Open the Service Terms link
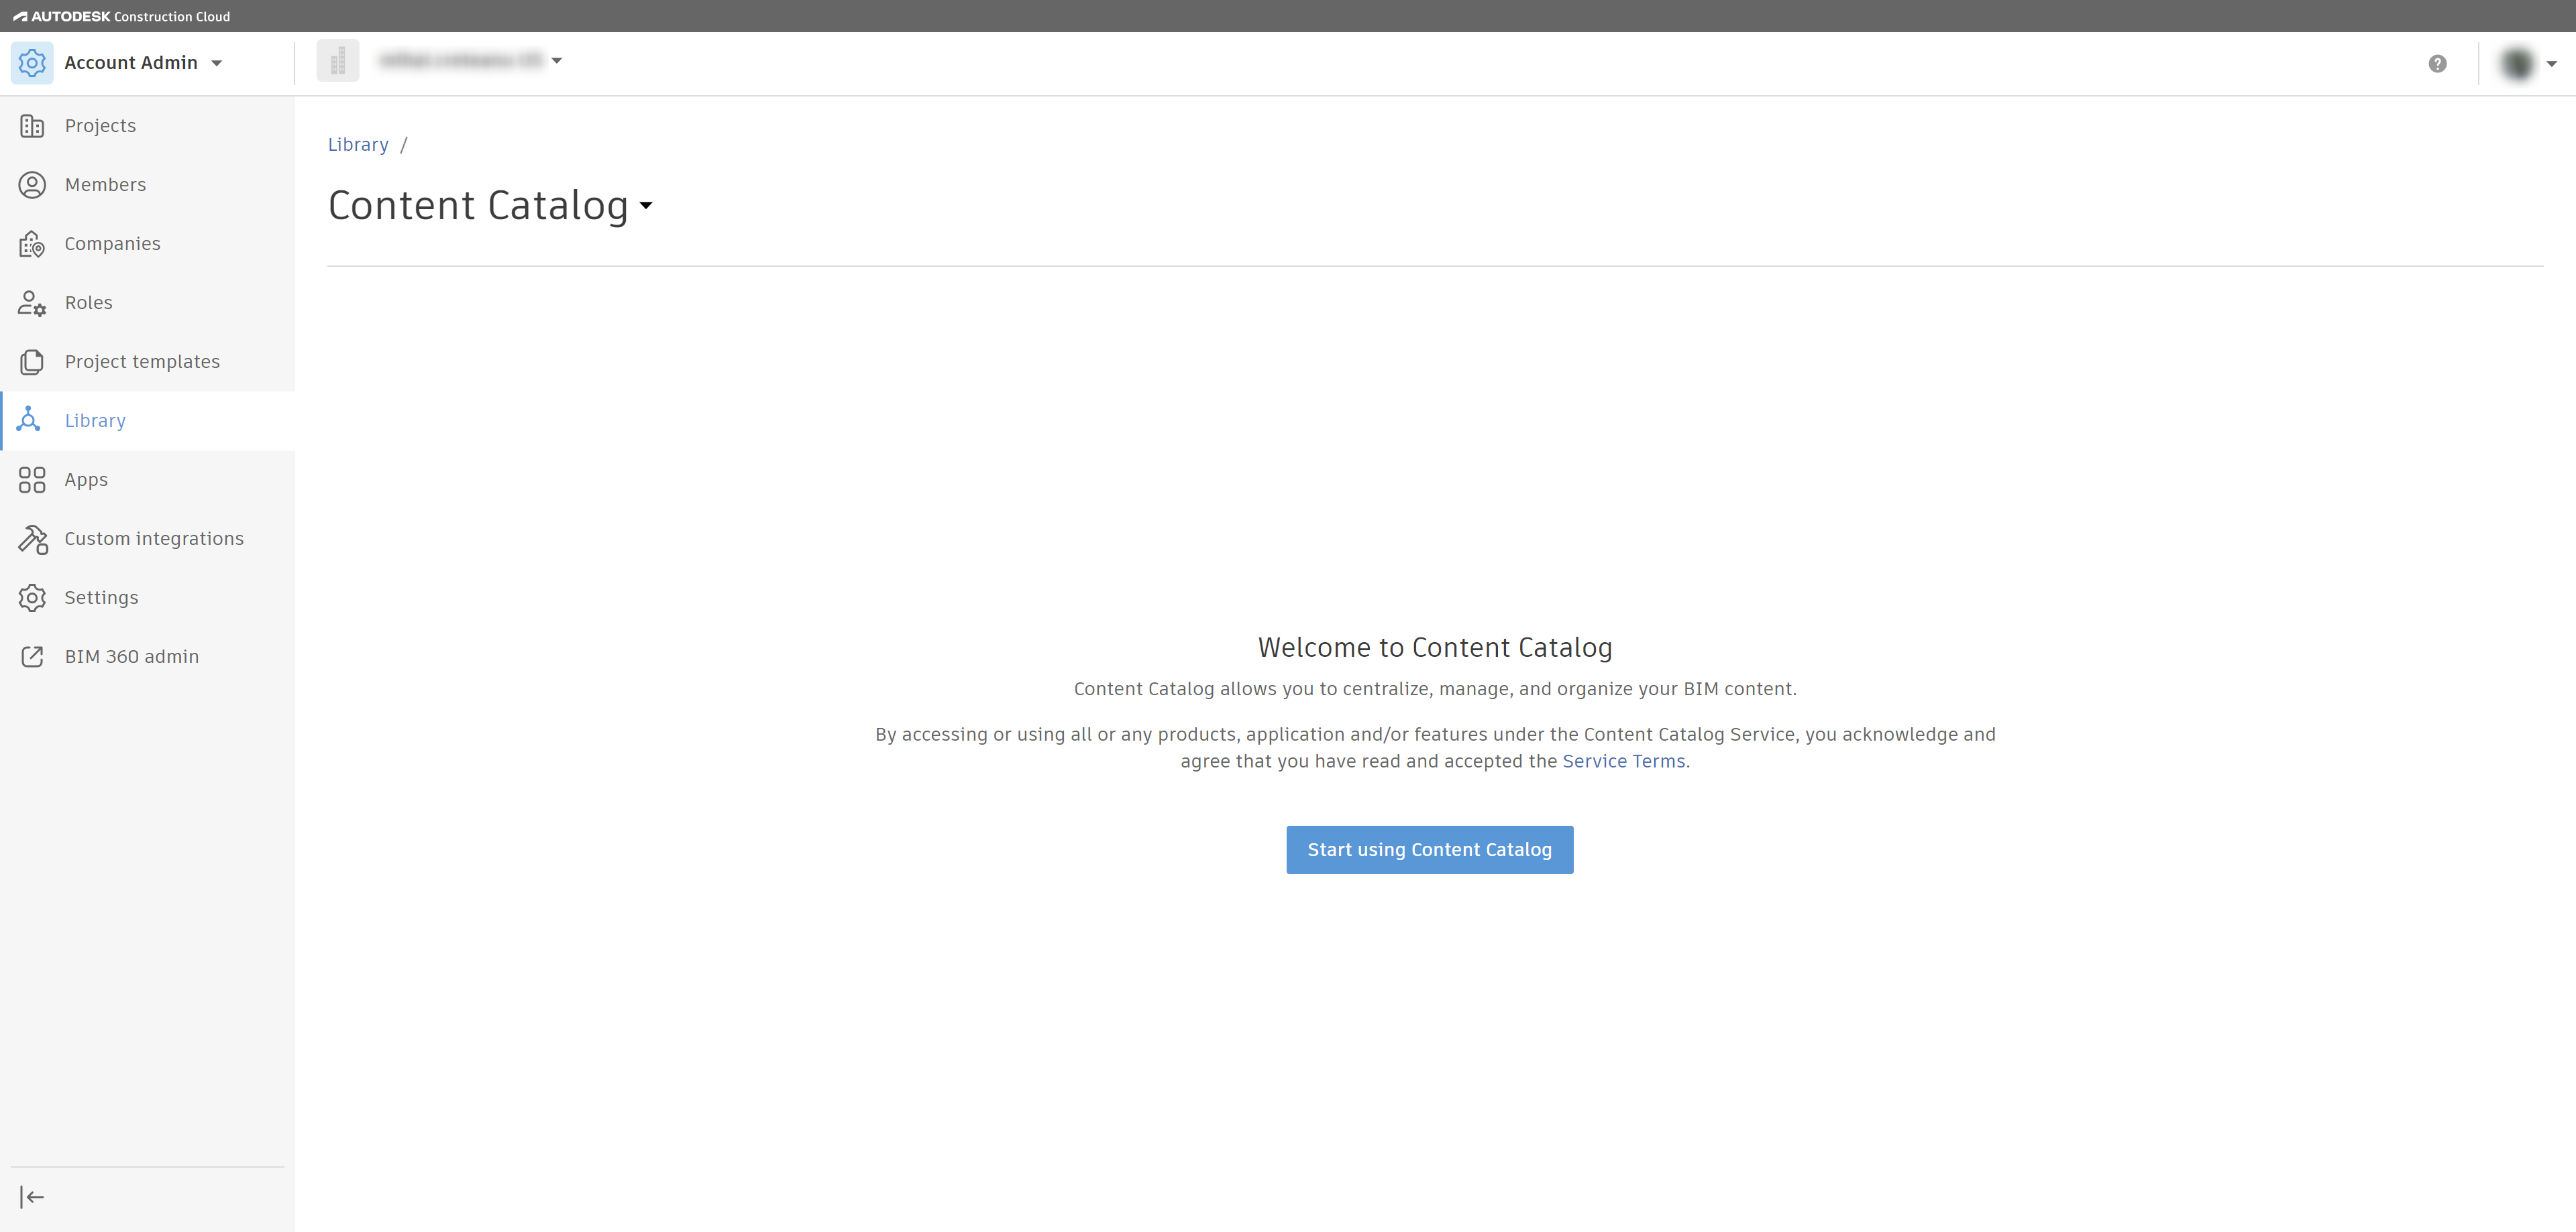 [x=1623, y=761]
